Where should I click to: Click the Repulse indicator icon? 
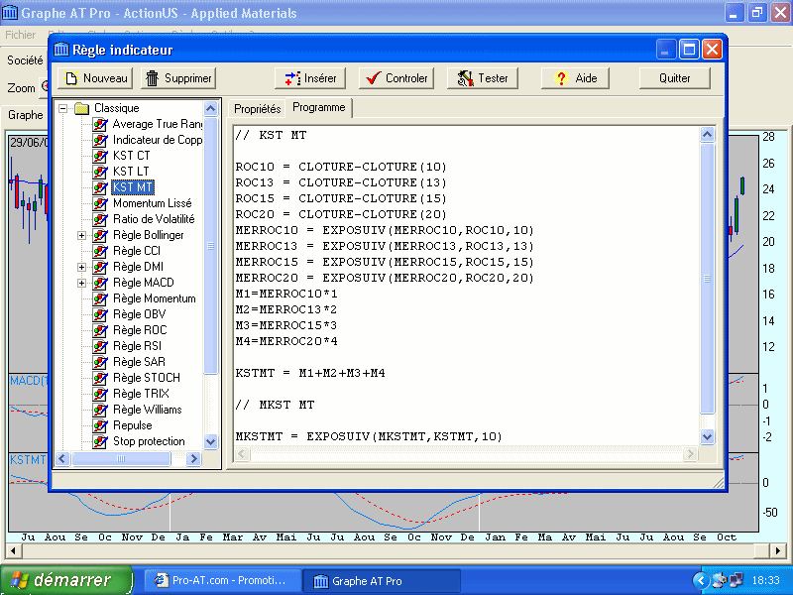click(100, 425)
